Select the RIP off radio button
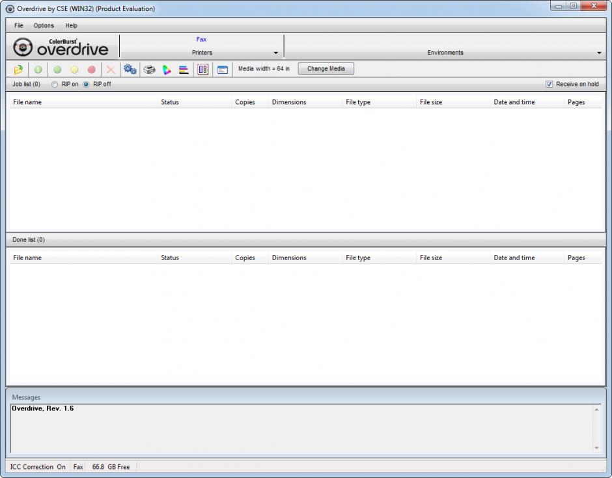Viewport: 612px width, 478px height. (86, 84)
